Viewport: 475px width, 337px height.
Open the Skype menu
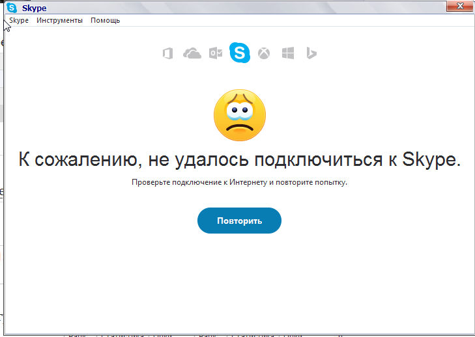19,20
